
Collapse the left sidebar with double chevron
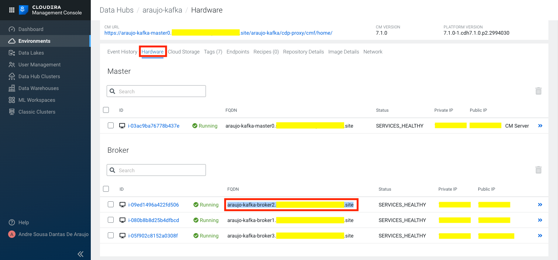(80, 254)
